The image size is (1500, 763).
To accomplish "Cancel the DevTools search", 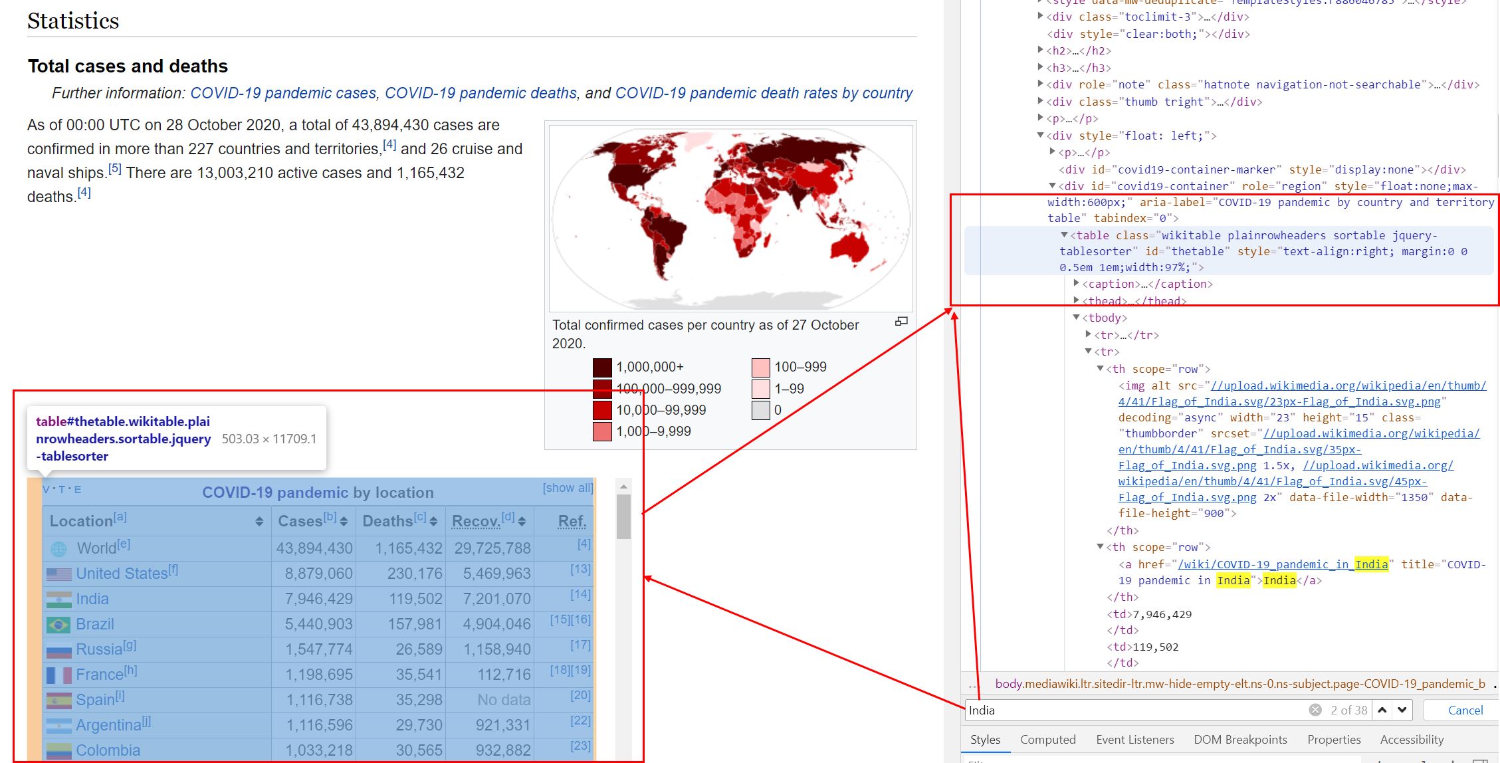I will 1465,710.
